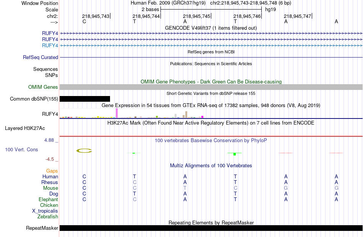Open the RepeatMasker track label
This screenshot has width=363, height=237.
coord(42,228)
